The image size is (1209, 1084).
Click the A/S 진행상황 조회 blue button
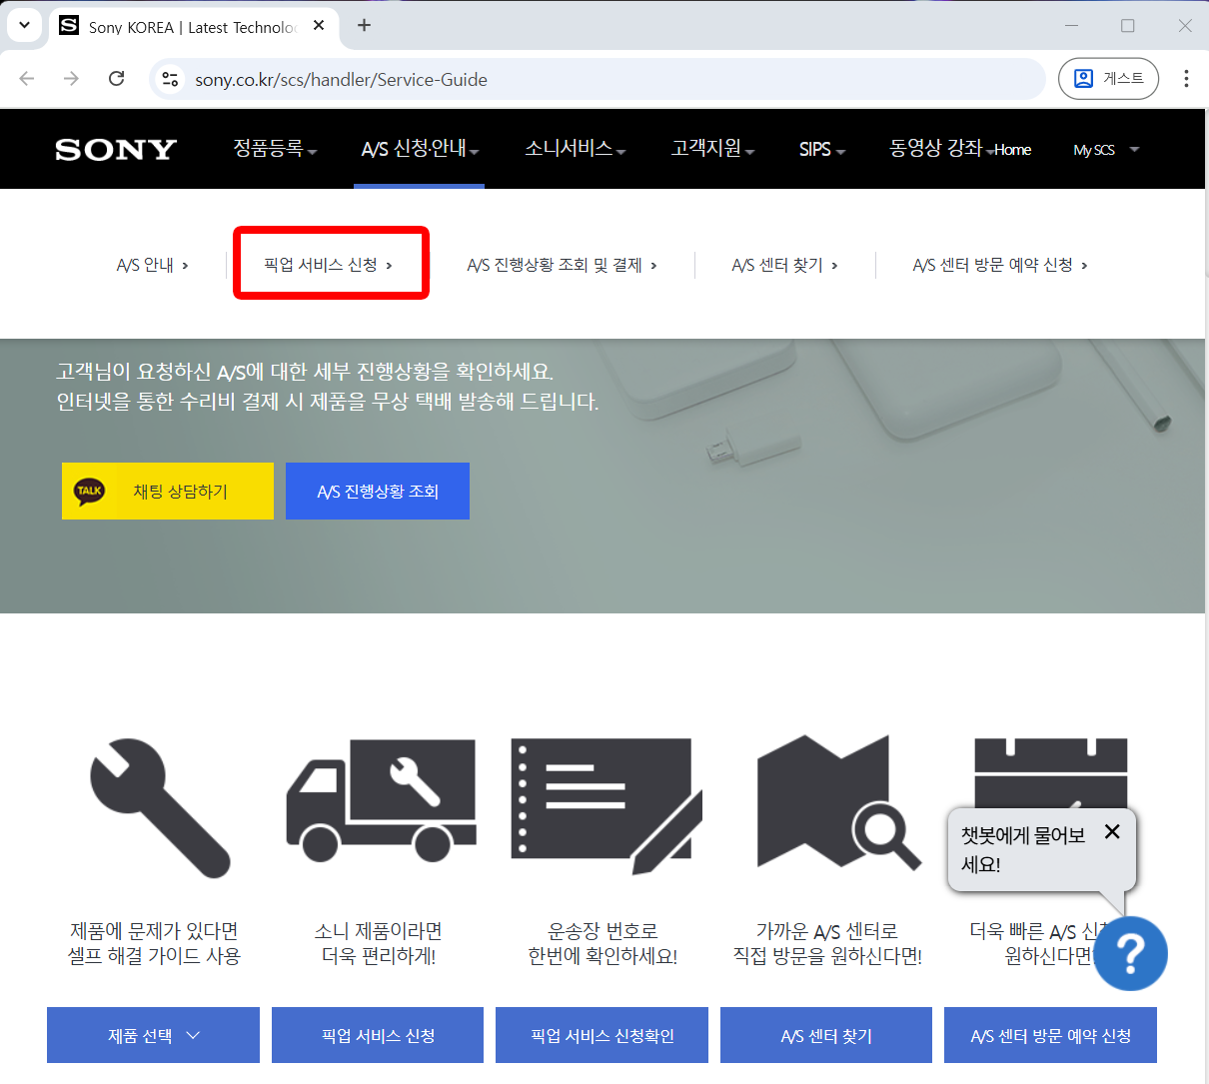point(378,491)
